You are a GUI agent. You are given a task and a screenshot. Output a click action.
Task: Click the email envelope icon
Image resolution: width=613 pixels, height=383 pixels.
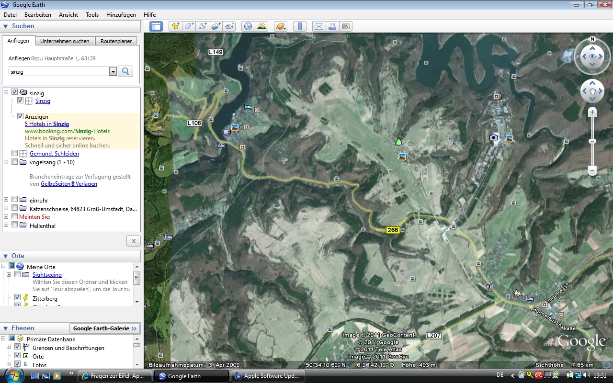coord(318,26)
